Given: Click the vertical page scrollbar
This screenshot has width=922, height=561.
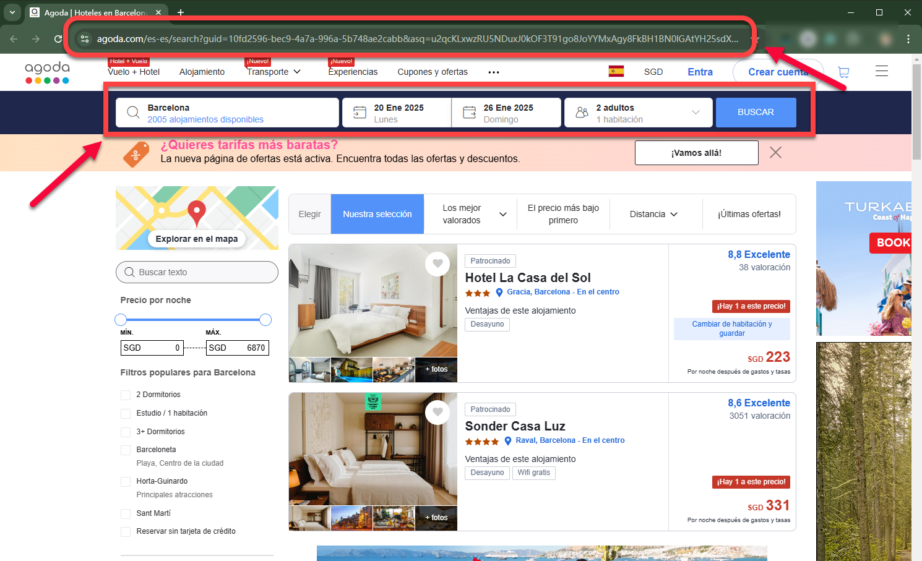Looking at the screenshot, I should (916, 111).
